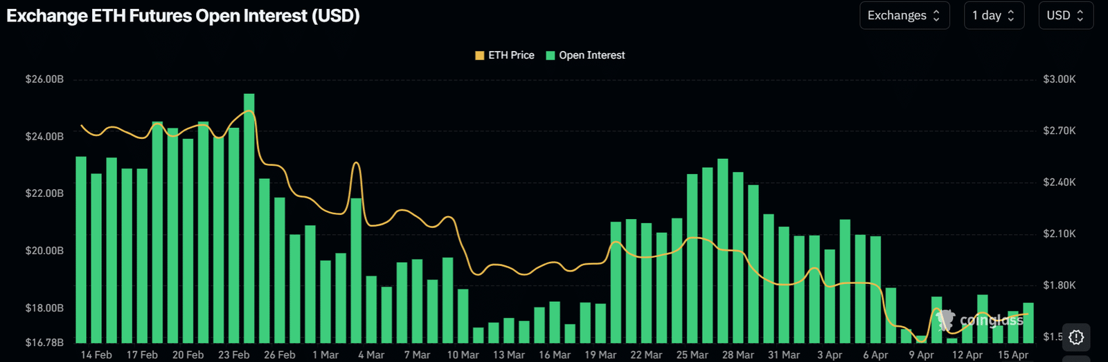This screenshot has height=362, width=1108.
Task: Click the USD selector arrows icon
Action: [x=1080, y=16]
